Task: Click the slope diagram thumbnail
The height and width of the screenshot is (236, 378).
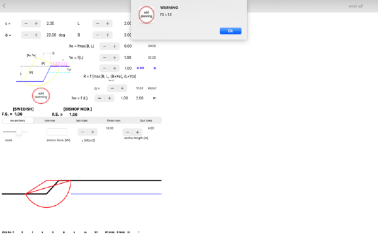Action: tap(43, 69)
